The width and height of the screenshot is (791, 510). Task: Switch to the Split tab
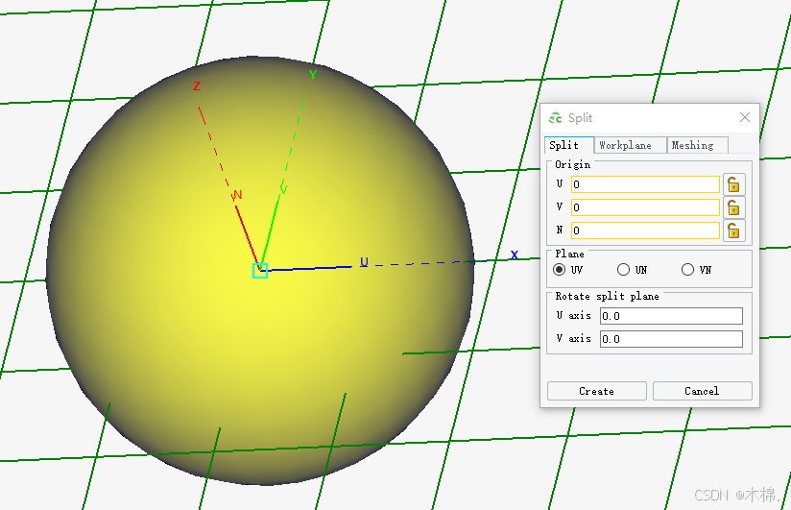tap(569, 145)
